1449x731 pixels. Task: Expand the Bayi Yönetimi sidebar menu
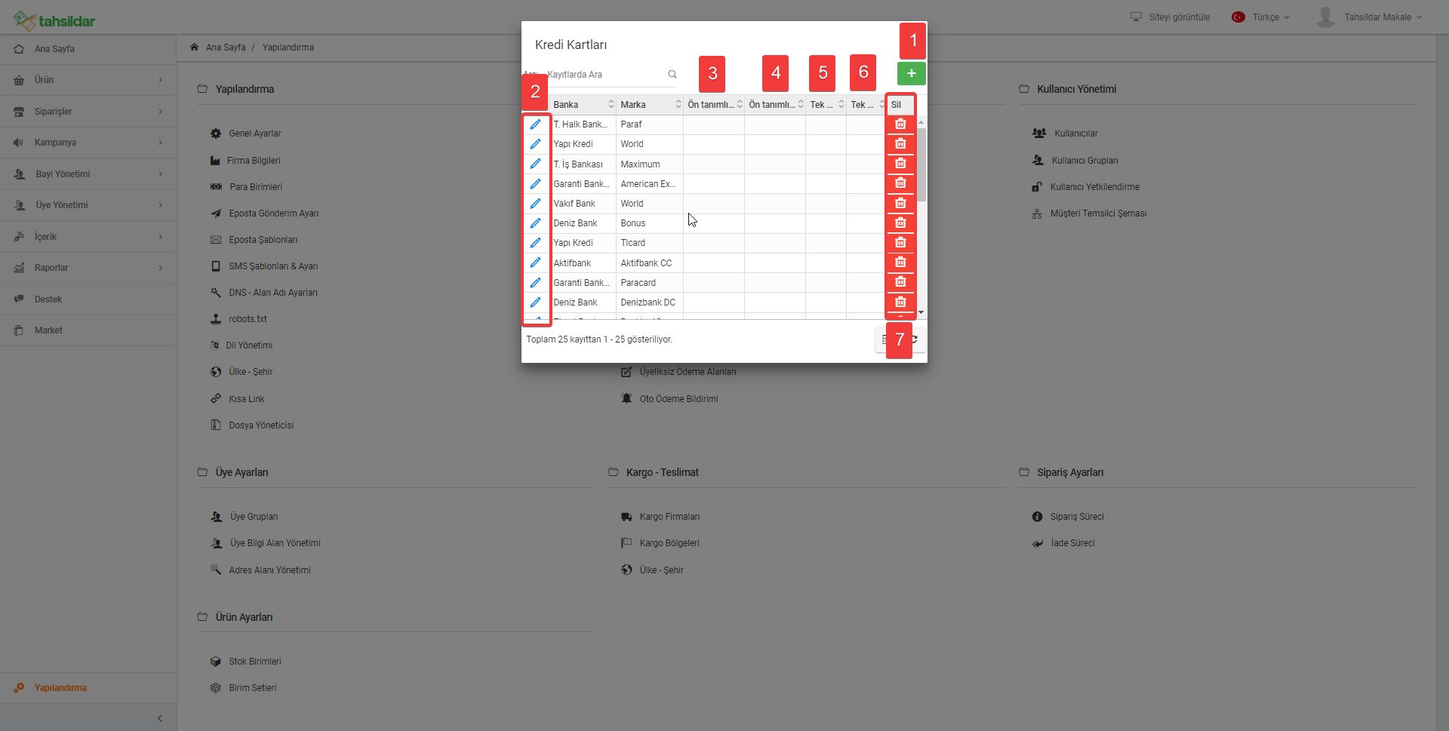[x=88, y=174]
